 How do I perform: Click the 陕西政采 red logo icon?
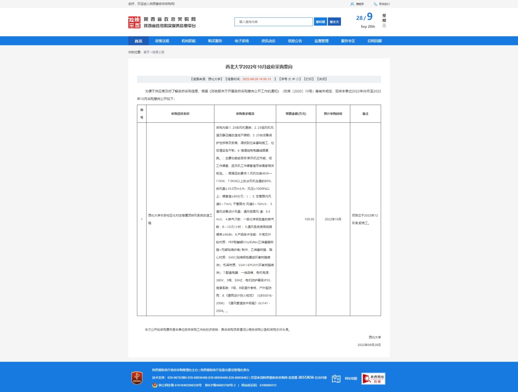(x=134, y=22)
